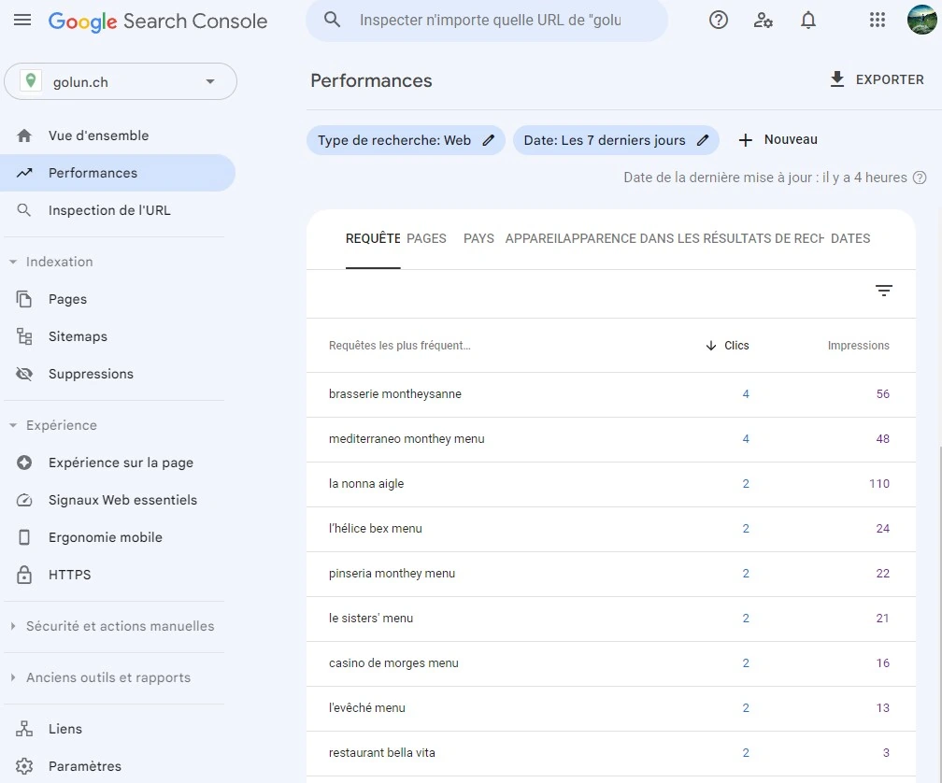Click the home icon for Vue d'ensemble

tap(24, 135)
